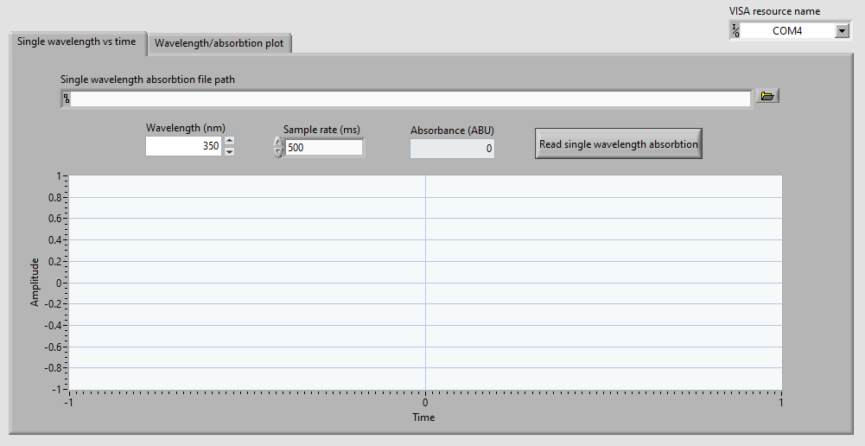This screenshot has height=446, width=865.
Task: Click the Y-axis -0.6 scale marker
Action: pyautogui.click(x=52, y=347)
